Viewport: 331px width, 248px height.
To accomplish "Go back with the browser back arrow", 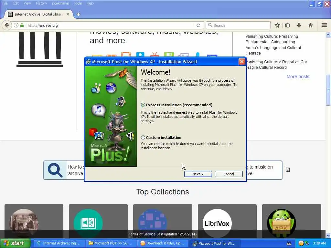I will click(x=7, y=25).
